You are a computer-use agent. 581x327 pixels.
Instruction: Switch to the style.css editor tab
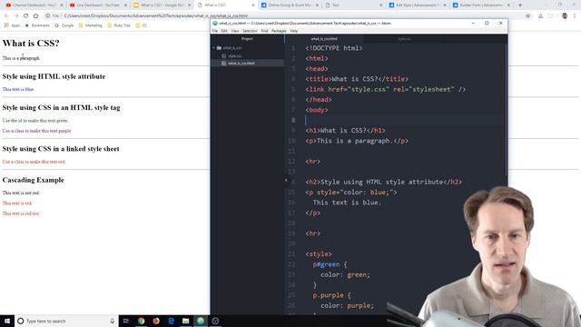(404, 39)
